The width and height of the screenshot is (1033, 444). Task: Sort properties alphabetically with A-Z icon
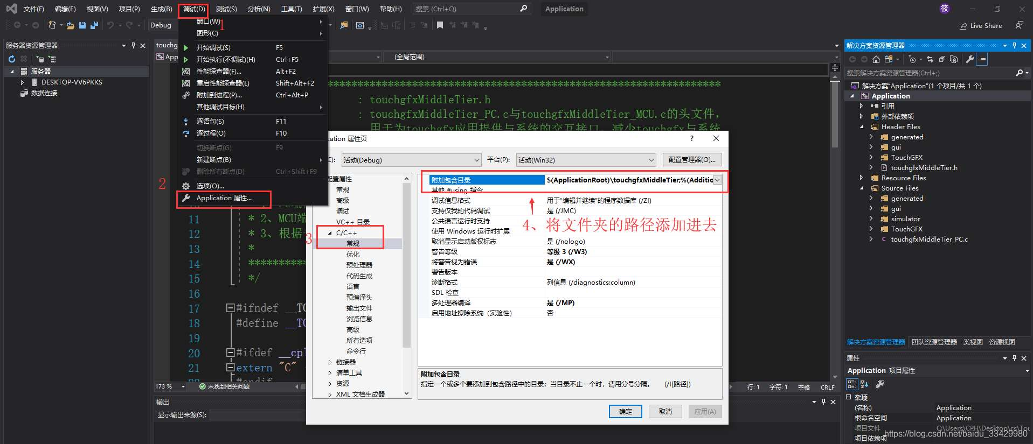click(864, 384)
